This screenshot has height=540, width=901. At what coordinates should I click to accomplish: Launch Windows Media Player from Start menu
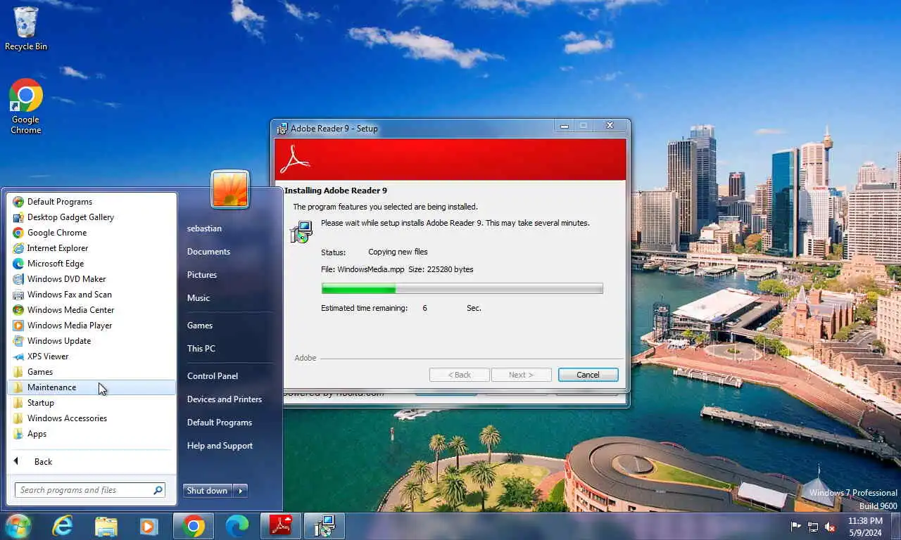point(92,326)
